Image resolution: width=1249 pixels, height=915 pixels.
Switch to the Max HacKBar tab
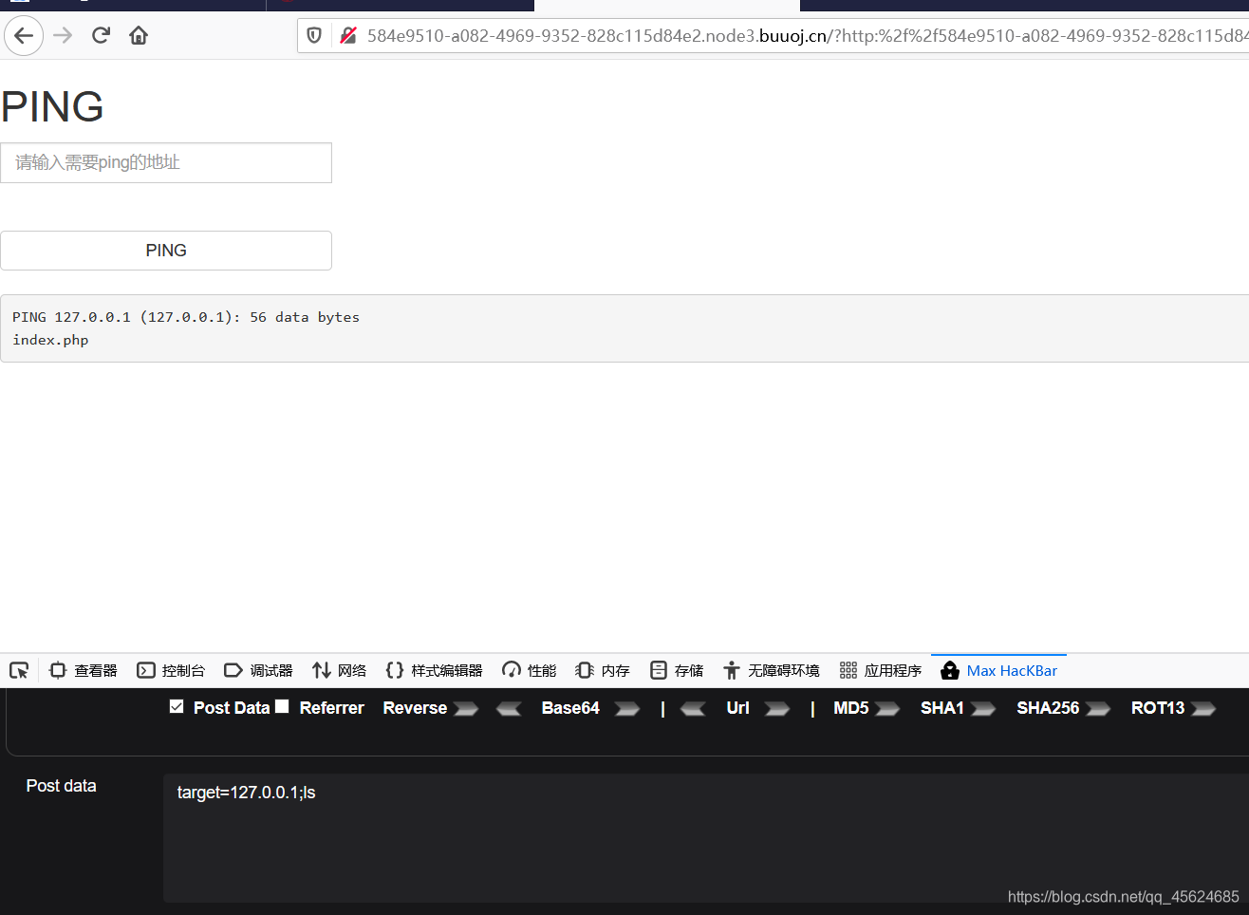pyautogui.click(x=998, y=670)
